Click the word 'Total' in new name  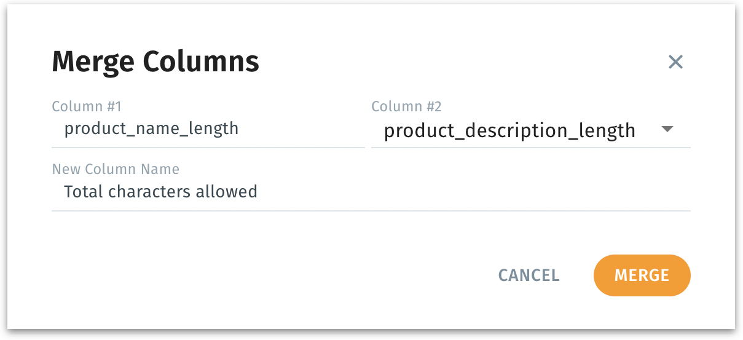[x=84, y=192]
